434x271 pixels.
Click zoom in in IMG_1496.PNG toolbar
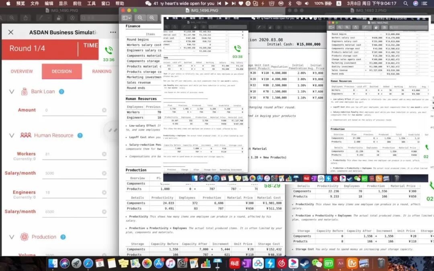coord(151,18)
